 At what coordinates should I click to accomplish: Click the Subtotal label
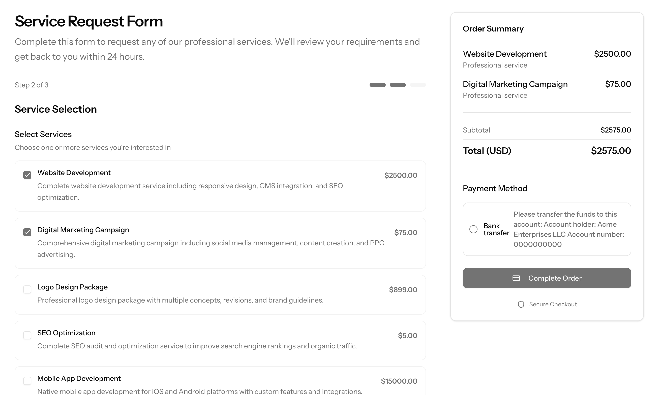[x=476, y=130]
